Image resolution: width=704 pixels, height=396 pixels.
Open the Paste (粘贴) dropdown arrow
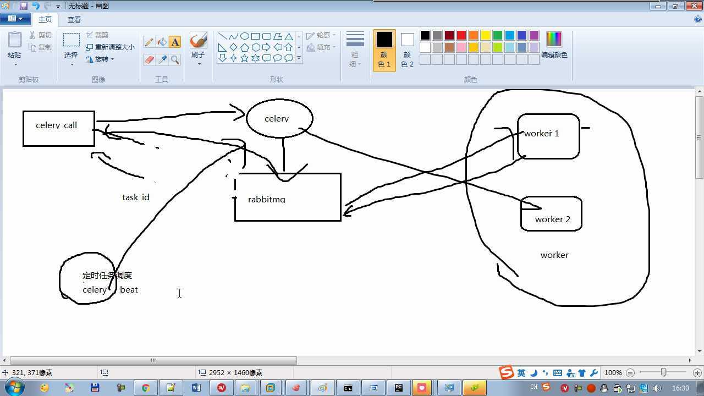click(x=15, y=64)
